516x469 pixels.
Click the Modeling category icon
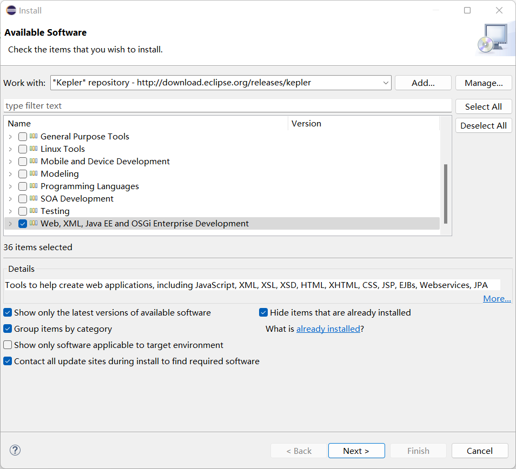click(x=34, y=173)
